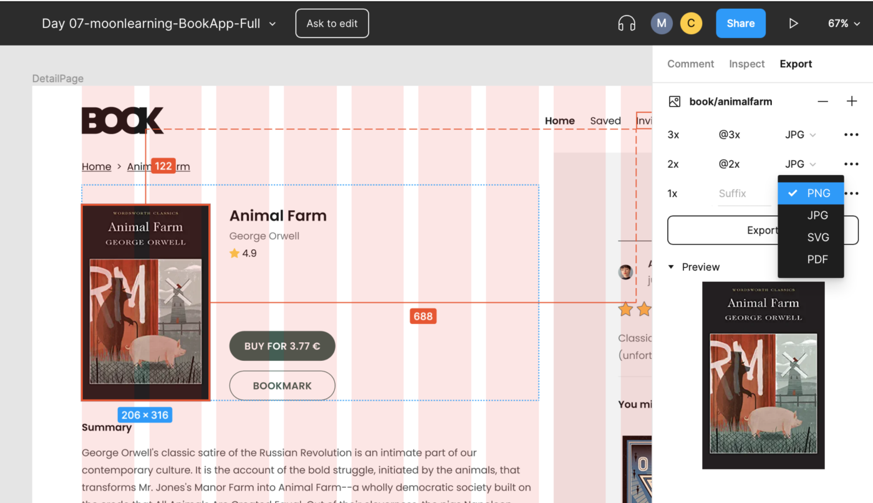Switch to the Inspect tab
The image size is (873, 503).
tap(746, 64)
